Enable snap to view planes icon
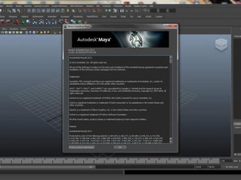 click(x=94, y=10)
